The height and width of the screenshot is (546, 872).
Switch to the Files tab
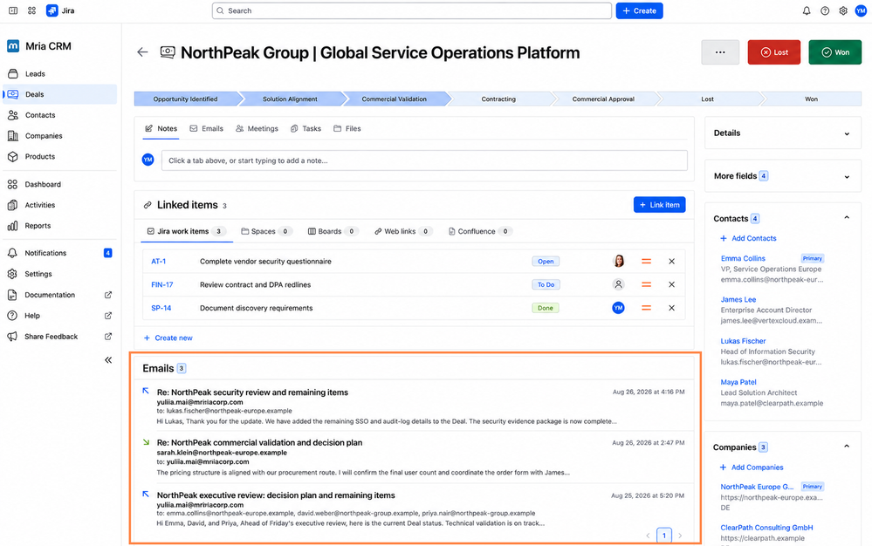pos(347,128)
